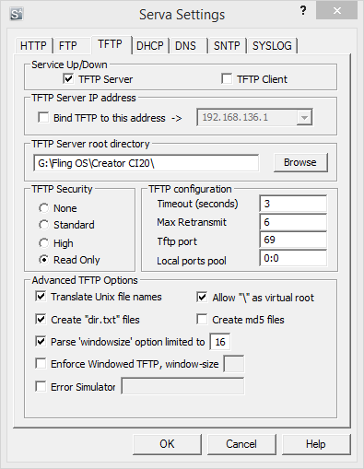
Task: Confirm settings with OK button
Action: [x=167, y=444]
